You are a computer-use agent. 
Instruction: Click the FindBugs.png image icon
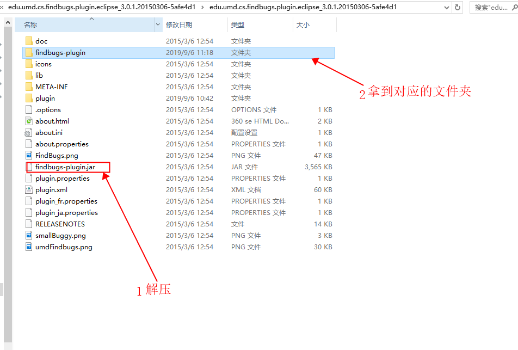(x=29, y=155)
